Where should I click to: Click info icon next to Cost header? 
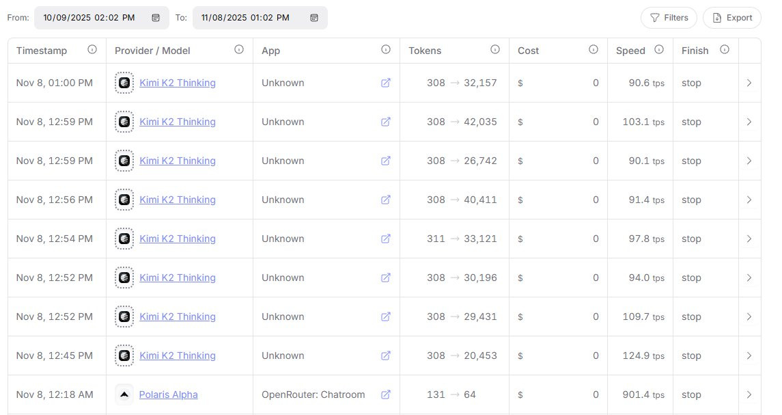coord(594,50)
